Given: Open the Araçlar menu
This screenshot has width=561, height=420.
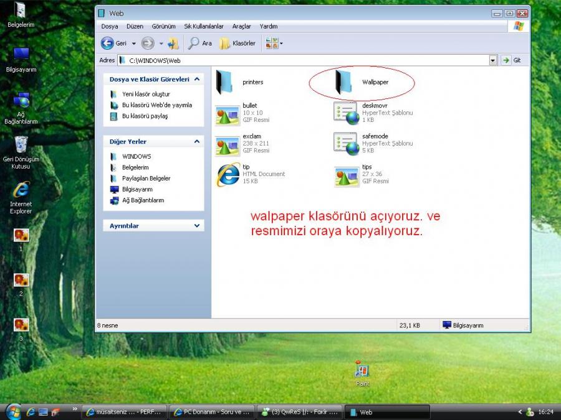Looking at the screenshot, I should tap(241, 27).
